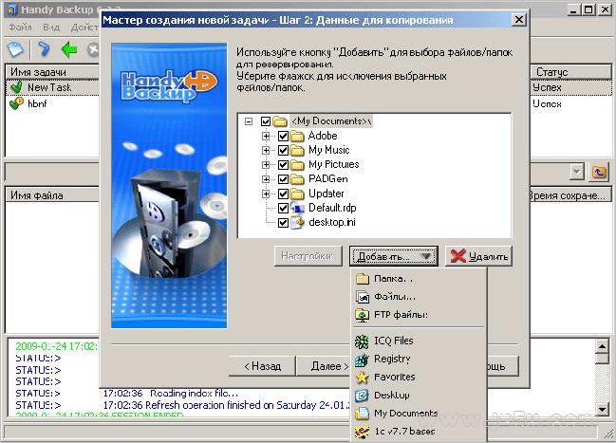Click the My Music folder icon

pyautogui.click(x=297, y=151)
